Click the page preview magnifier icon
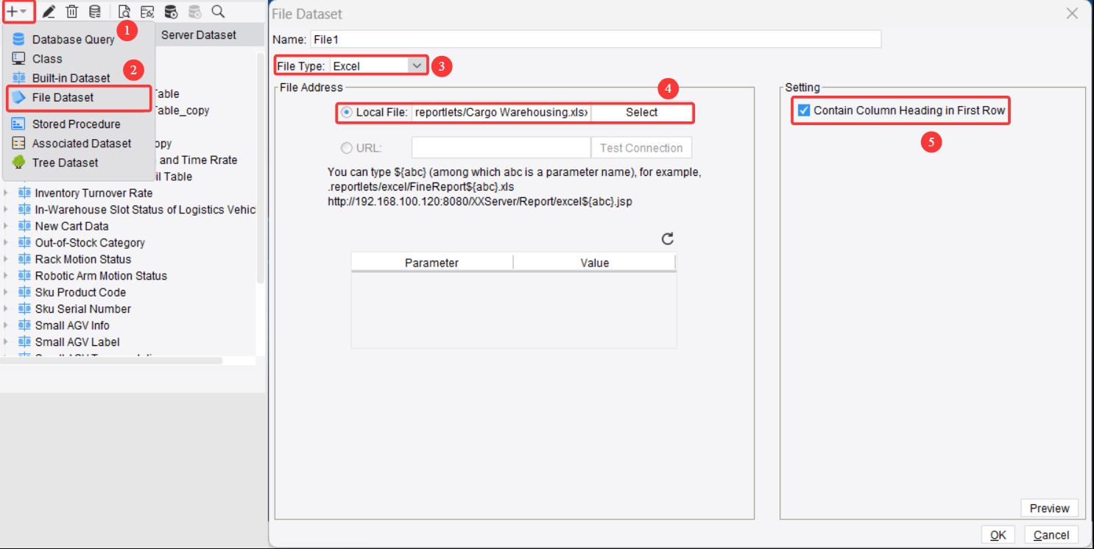 [x=124, y=12]
